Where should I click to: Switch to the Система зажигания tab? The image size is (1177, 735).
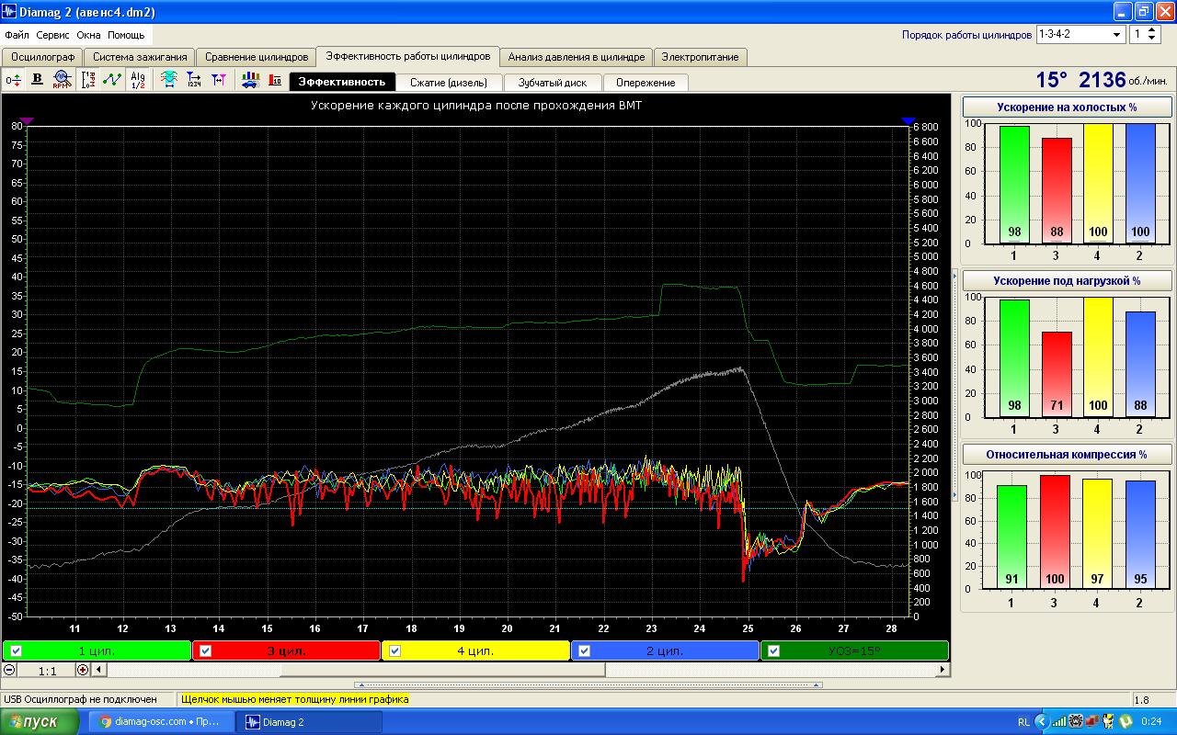click(140, 57)
